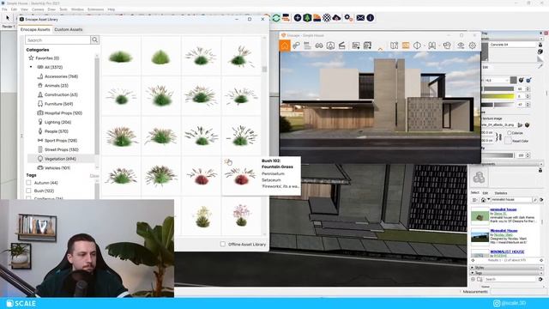This screenshot has height=309, width=549.
Task: Open the Components navigation dropdown arrow
Action: click(488, 200)
